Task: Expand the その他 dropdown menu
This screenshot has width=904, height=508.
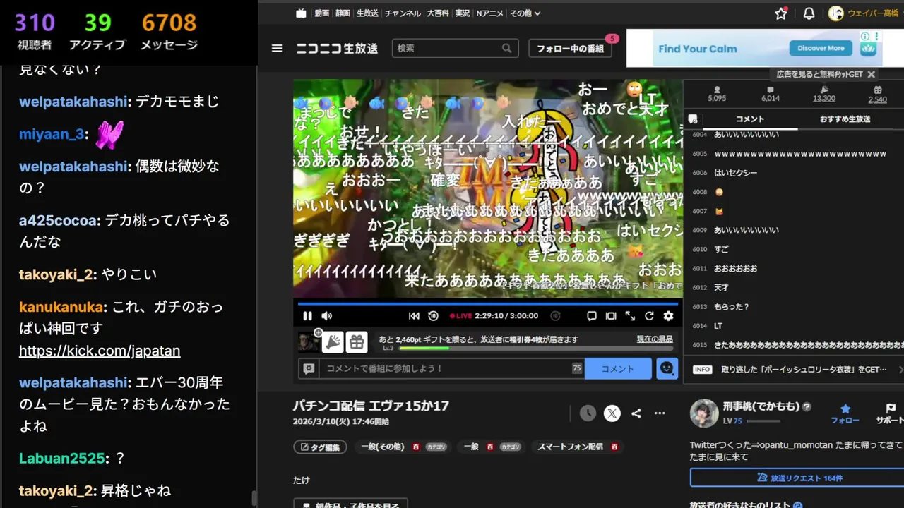Action: pyautogui.click(x=525, y=13)
